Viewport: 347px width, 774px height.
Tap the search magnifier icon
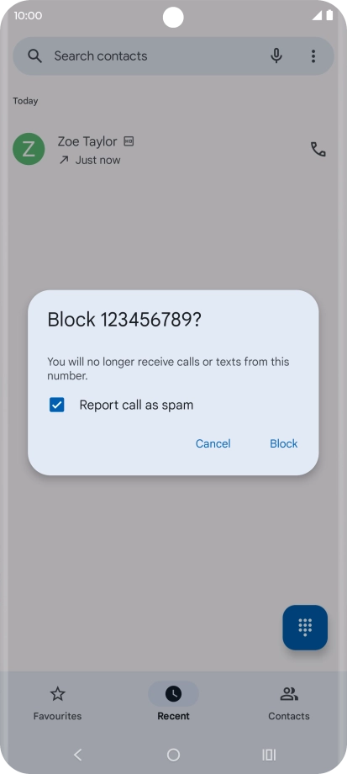tap(34, 56)
